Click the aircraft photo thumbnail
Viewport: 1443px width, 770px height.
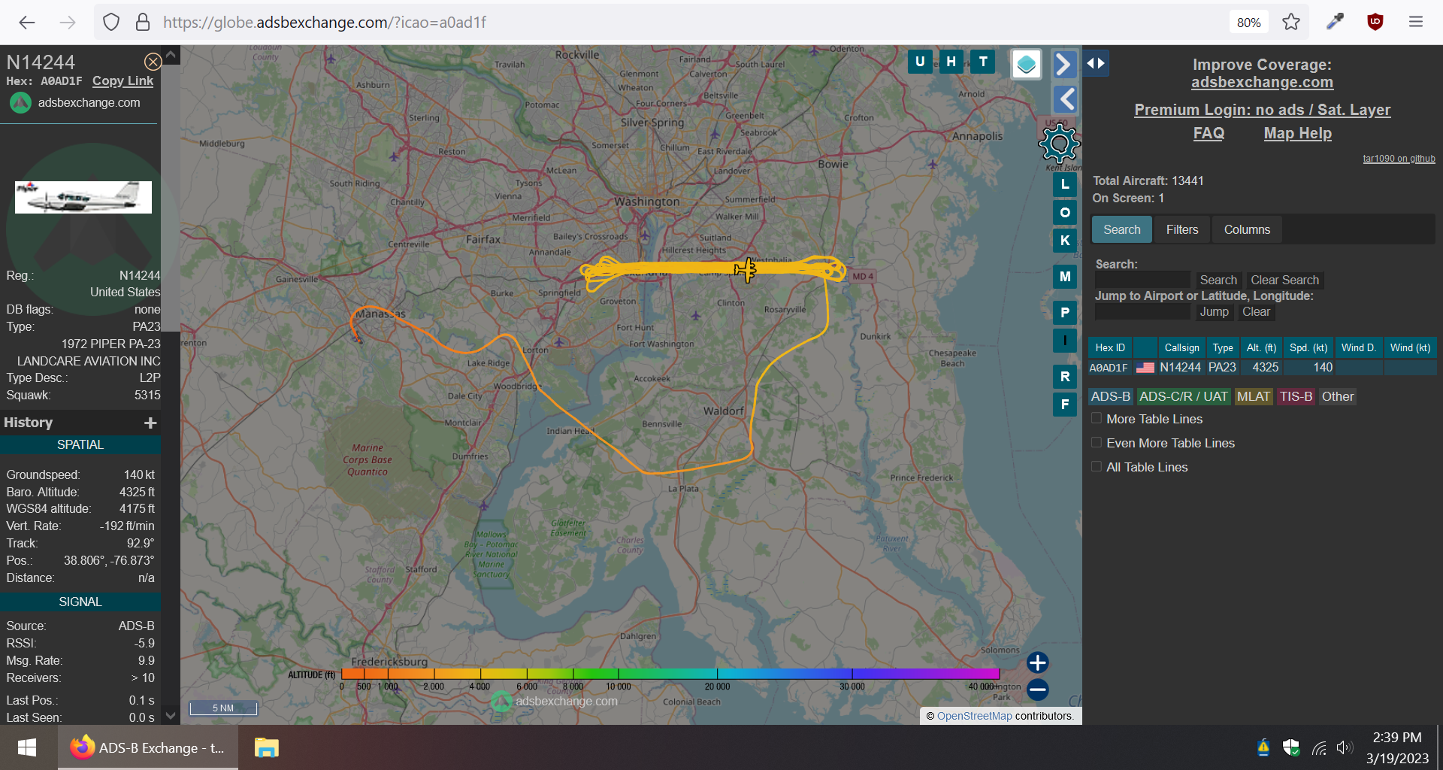point(83,197)
